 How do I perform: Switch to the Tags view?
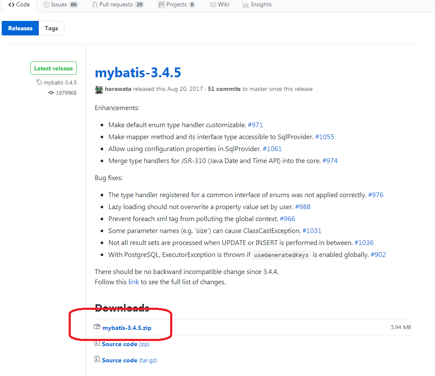pos(51,28)
